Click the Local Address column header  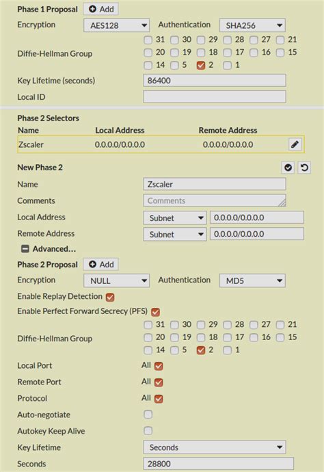[120, 131]
